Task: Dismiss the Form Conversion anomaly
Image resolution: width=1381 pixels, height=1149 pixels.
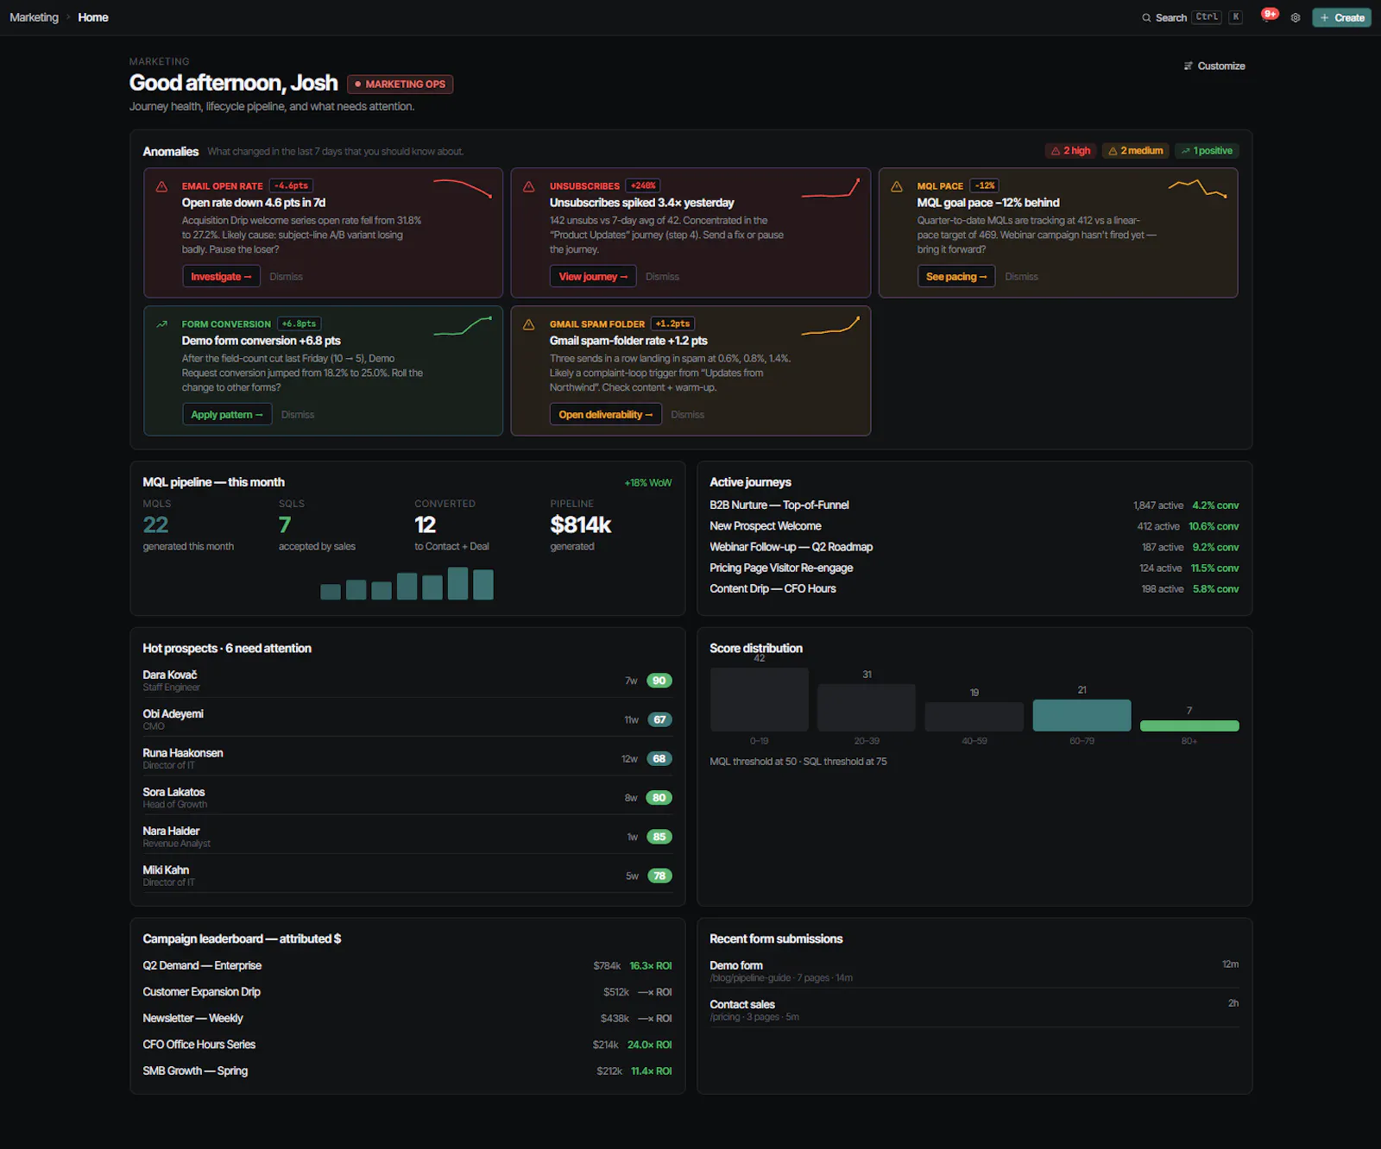Action: click(298, 415)
